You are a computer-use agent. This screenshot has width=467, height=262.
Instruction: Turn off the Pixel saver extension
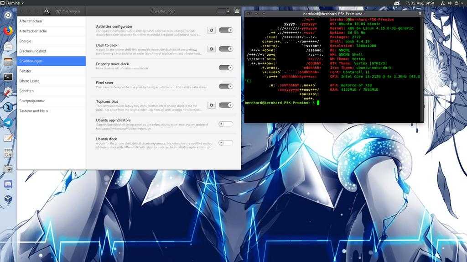[226, 86]
